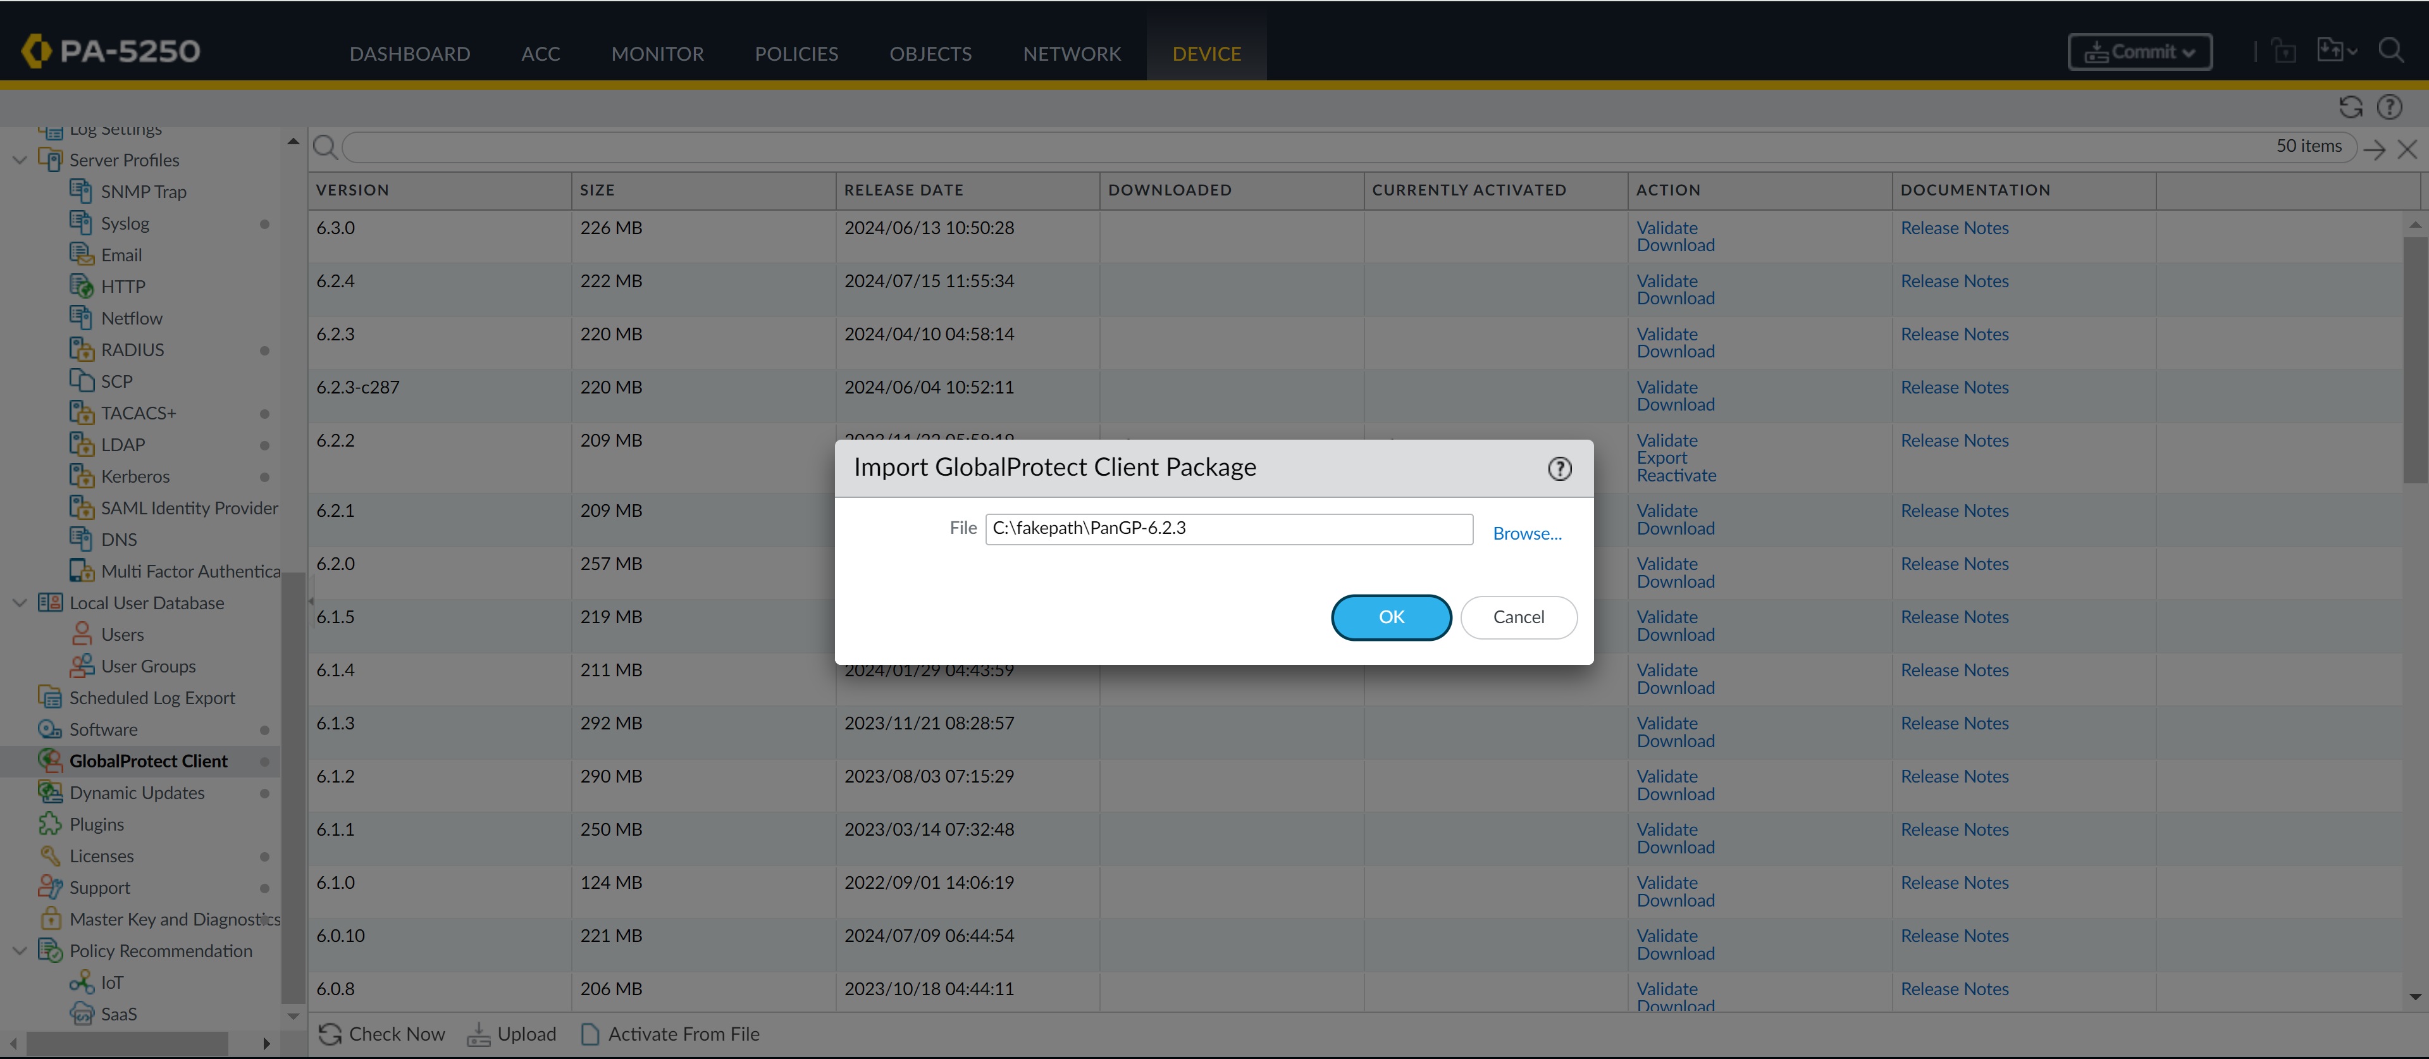
Task: Click Check Now refresh icon
Action: coord(329,1034)
